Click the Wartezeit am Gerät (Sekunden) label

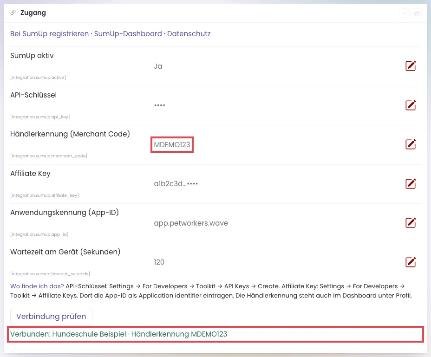[x=65, y=252]
